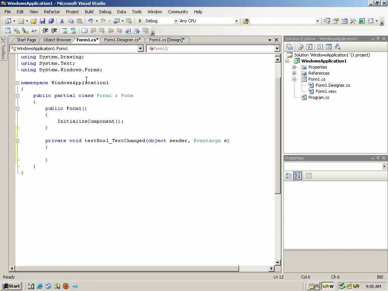Click Properties icon in Solution Explorer toolbar
388x291 pixels.
tap(289, 47)
